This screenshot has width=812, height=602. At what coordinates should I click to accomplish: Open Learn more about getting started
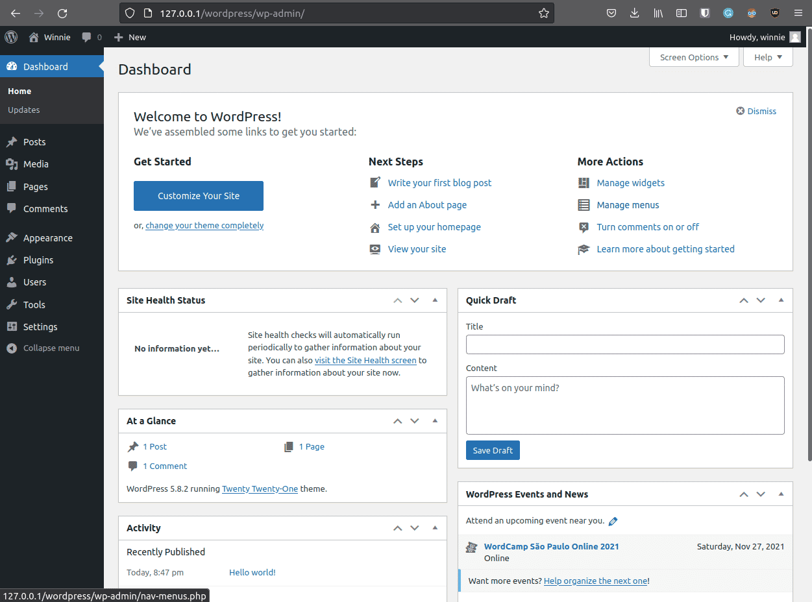665,249
